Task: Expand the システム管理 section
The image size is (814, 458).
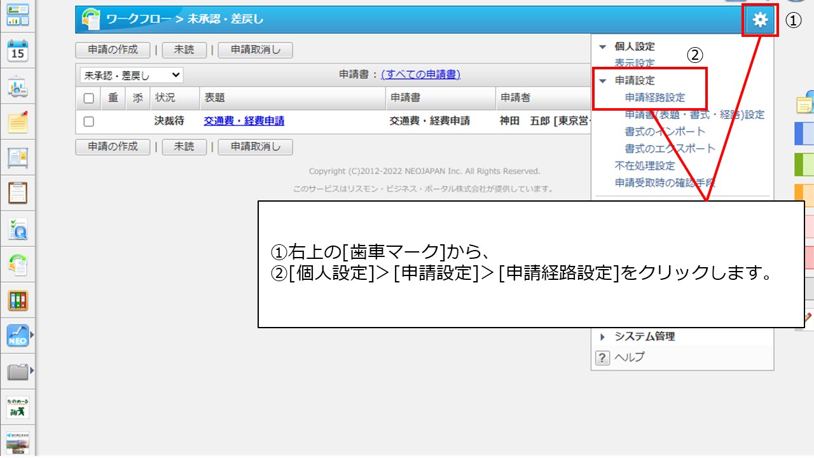Action: coord(602,337)
